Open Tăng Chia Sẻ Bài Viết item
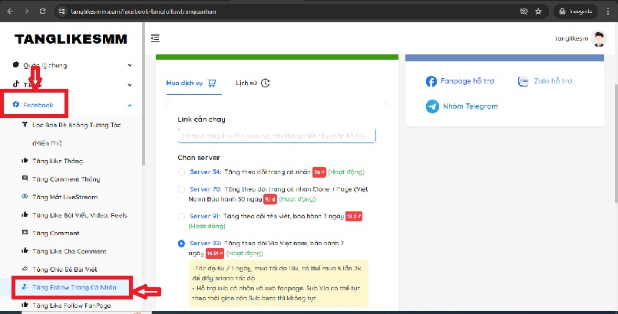 coord(64,270)
